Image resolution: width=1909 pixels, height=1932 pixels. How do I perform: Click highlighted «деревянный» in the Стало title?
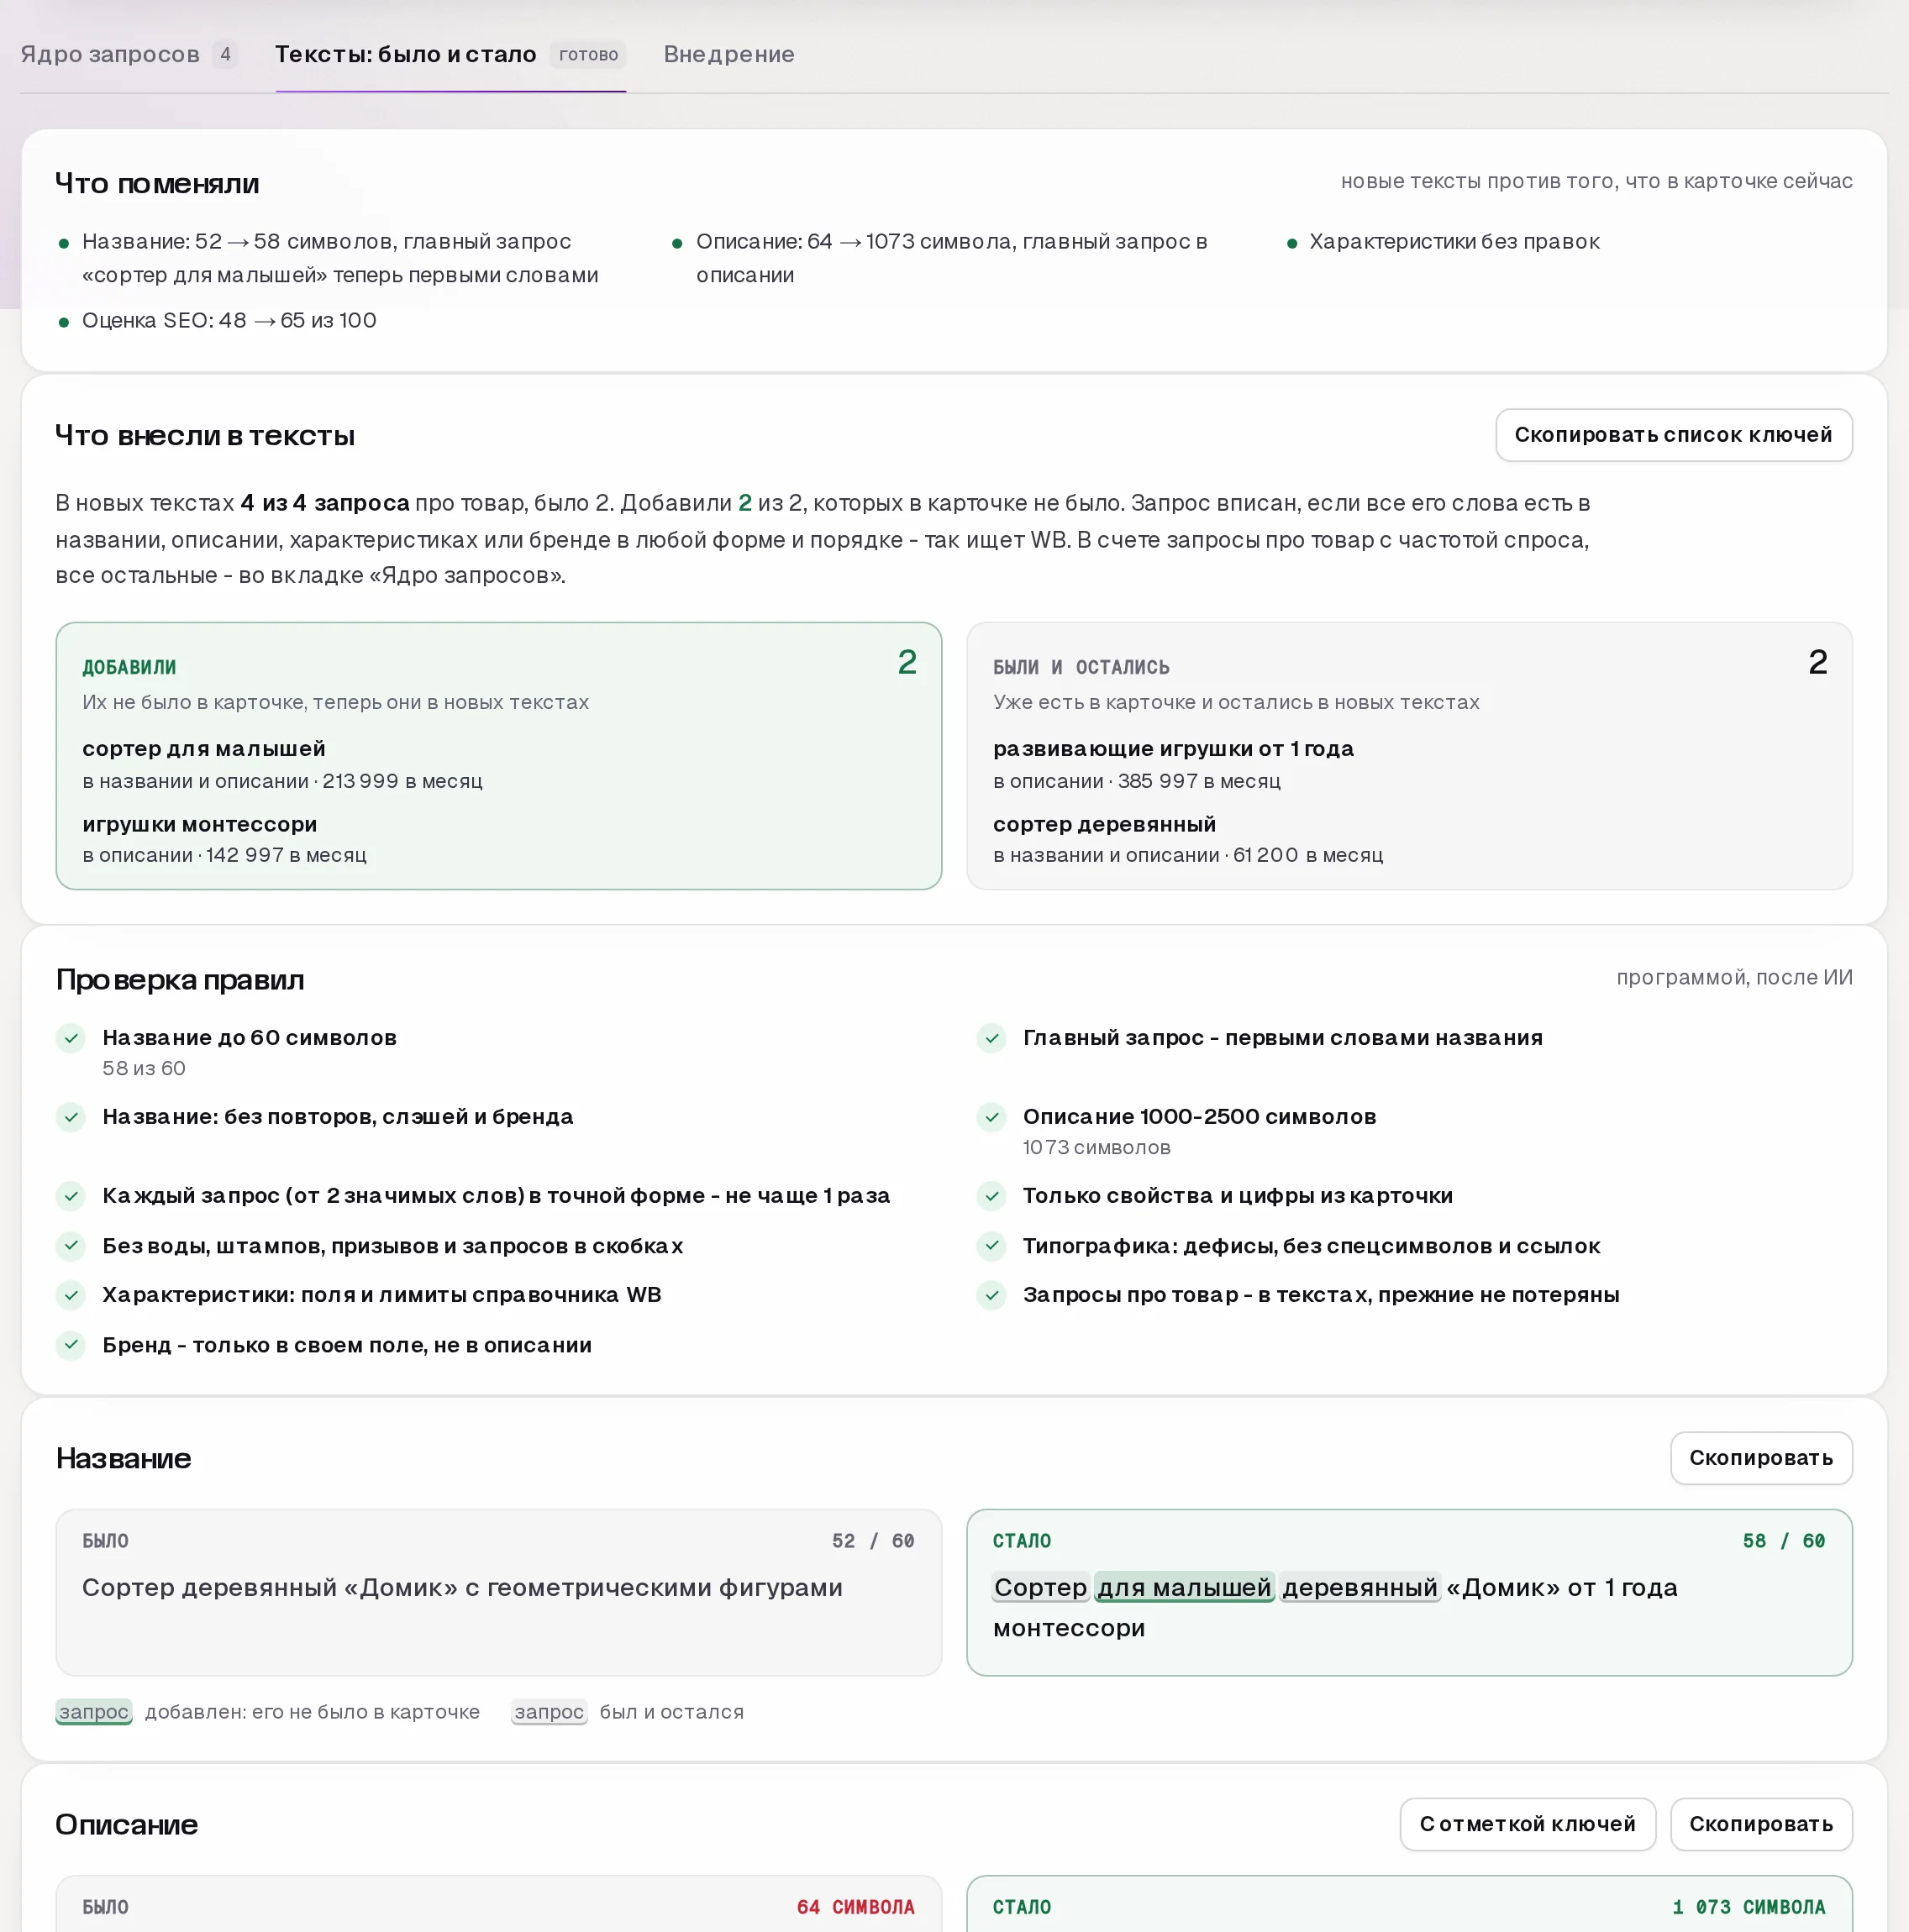1359,1587
